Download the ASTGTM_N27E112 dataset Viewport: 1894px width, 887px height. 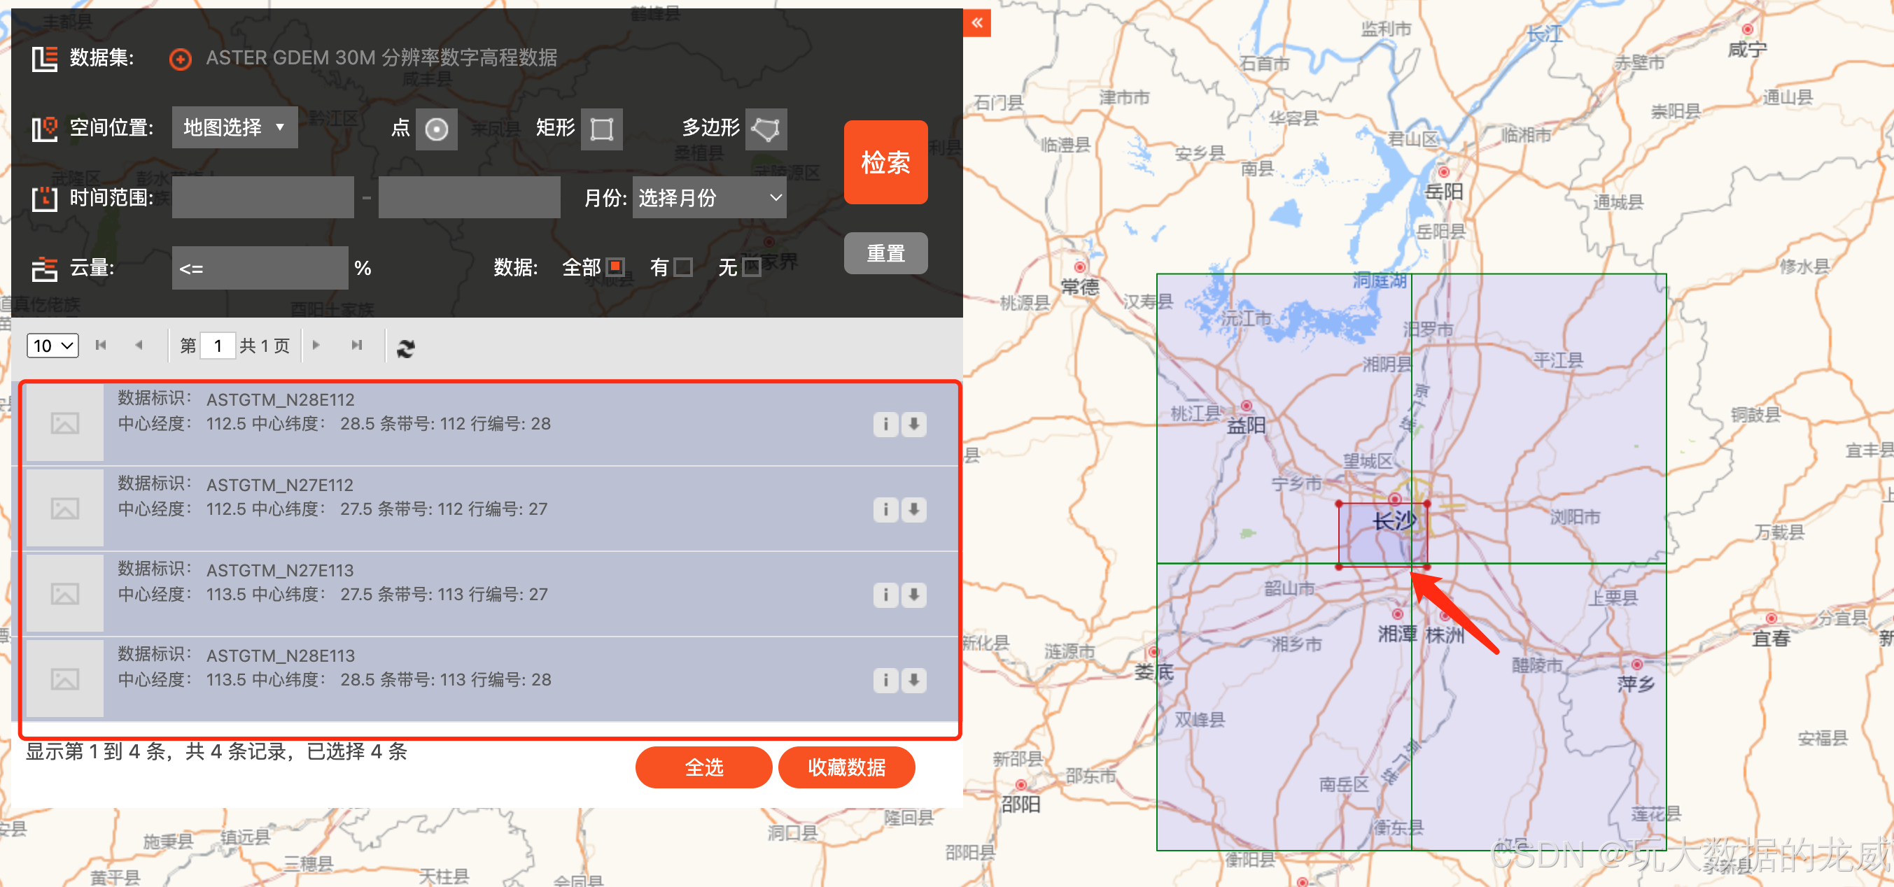point(914,509)
